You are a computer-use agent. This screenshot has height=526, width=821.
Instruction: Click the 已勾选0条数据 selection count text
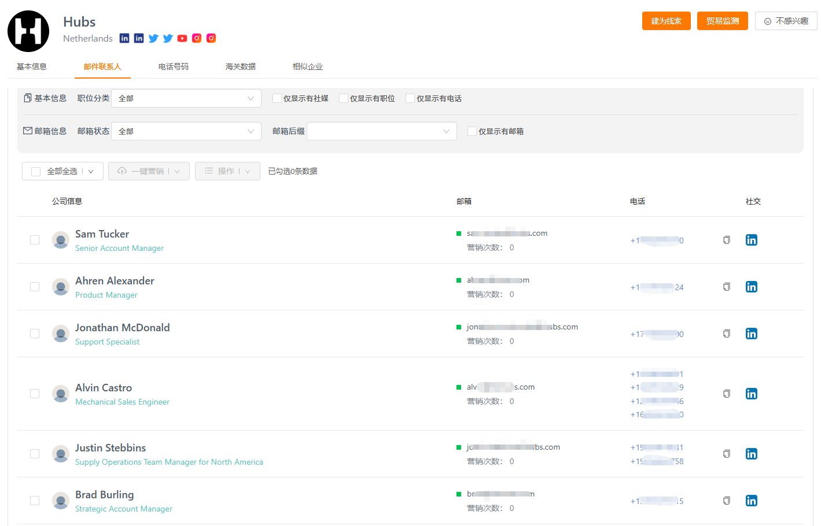[x=293, y=171]
